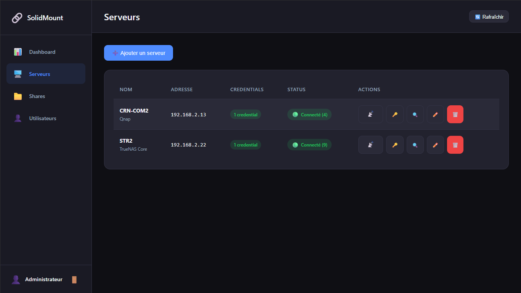Viewport: 521px width, 293px height.
Task: Log out via the door icon
Action: (74, 279)
